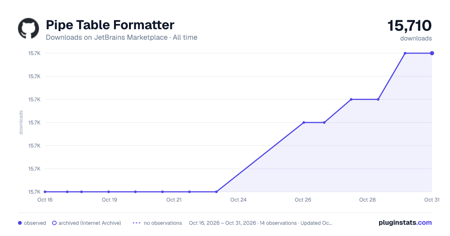Click the GitHub logo icon
The image size is (450, 236).
[x=28, y=28]
